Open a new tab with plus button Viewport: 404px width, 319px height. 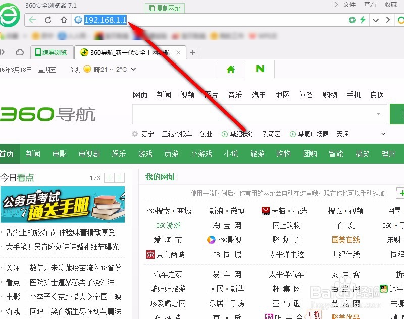pos(193,52)
